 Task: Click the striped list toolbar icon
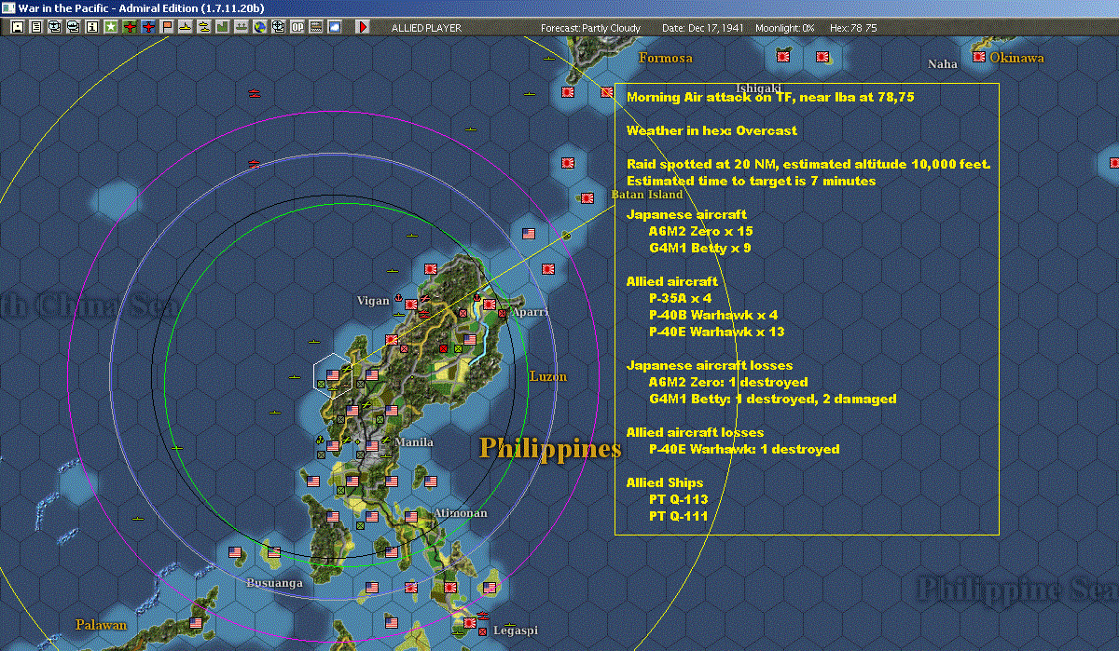[315, 27]
